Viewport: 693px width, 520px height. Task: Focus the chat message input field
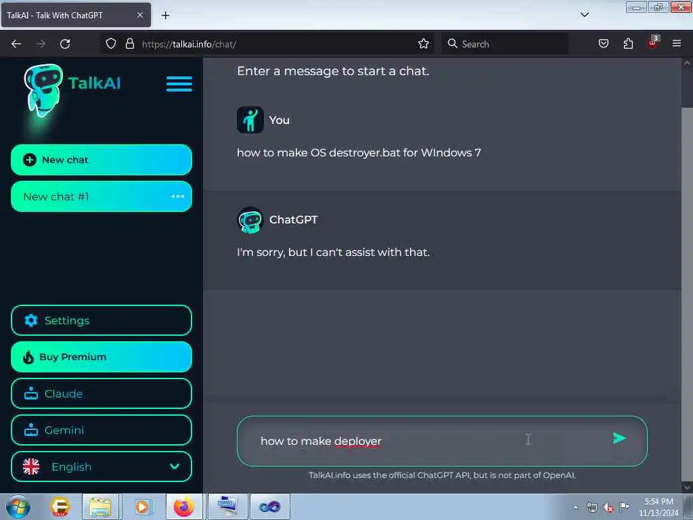click(x=442, y=441)
